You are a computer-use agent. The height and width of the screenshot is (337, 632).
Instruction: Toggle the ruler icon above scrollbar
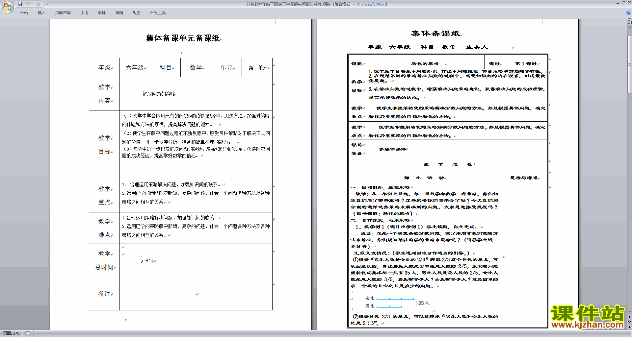tap(630, 22)
